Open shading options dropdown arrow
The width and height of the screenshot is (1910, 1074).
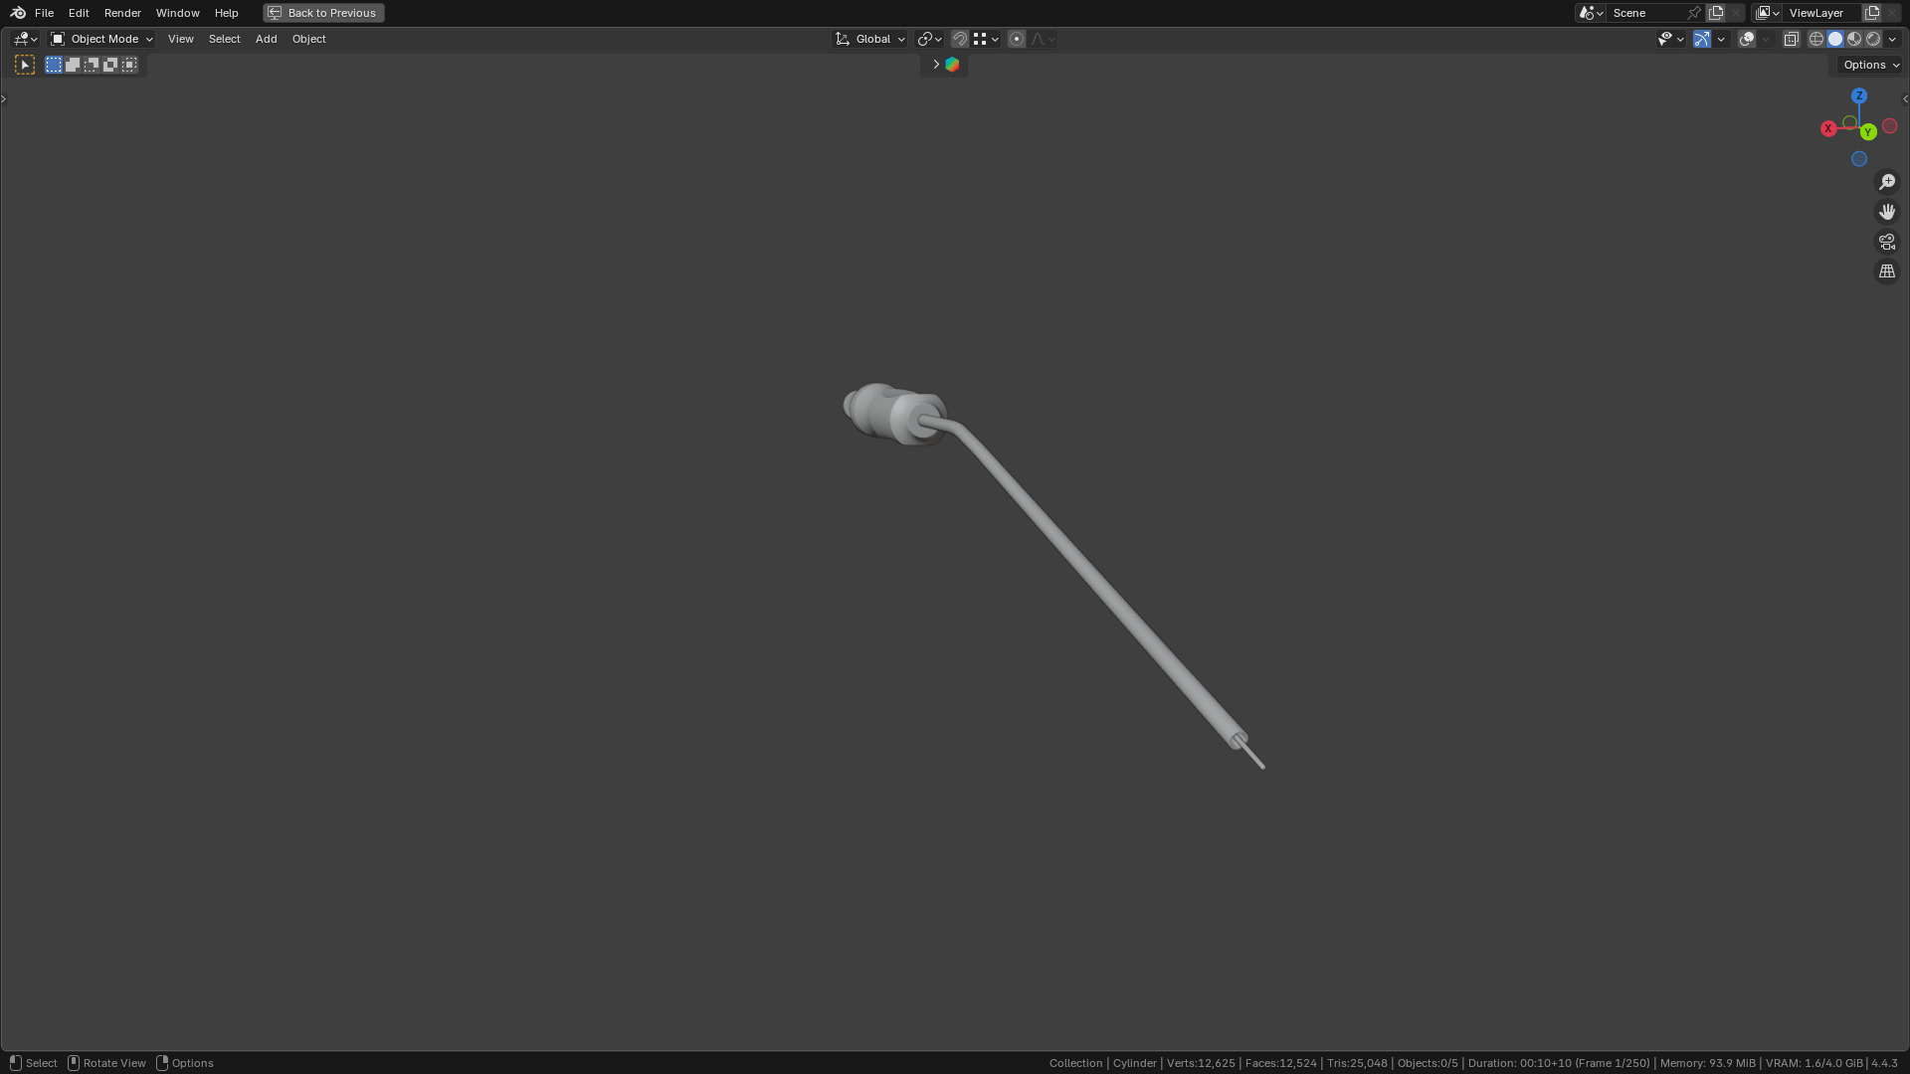click(x=1892, y=39)
